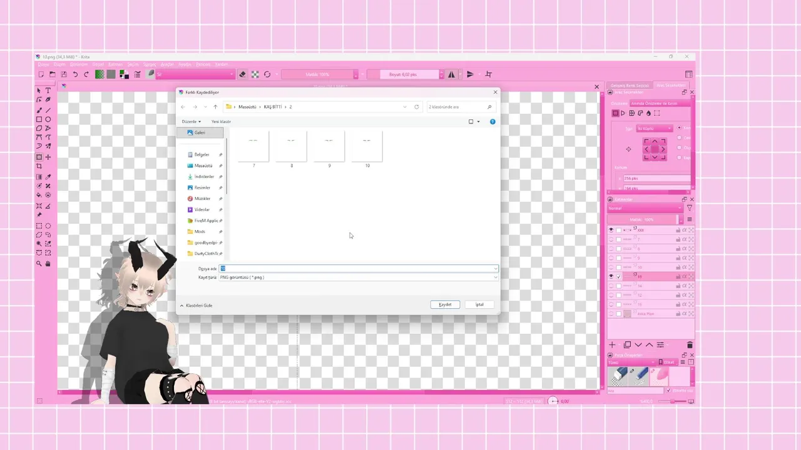Open the Pencere menu in Krita

point(203,64)
